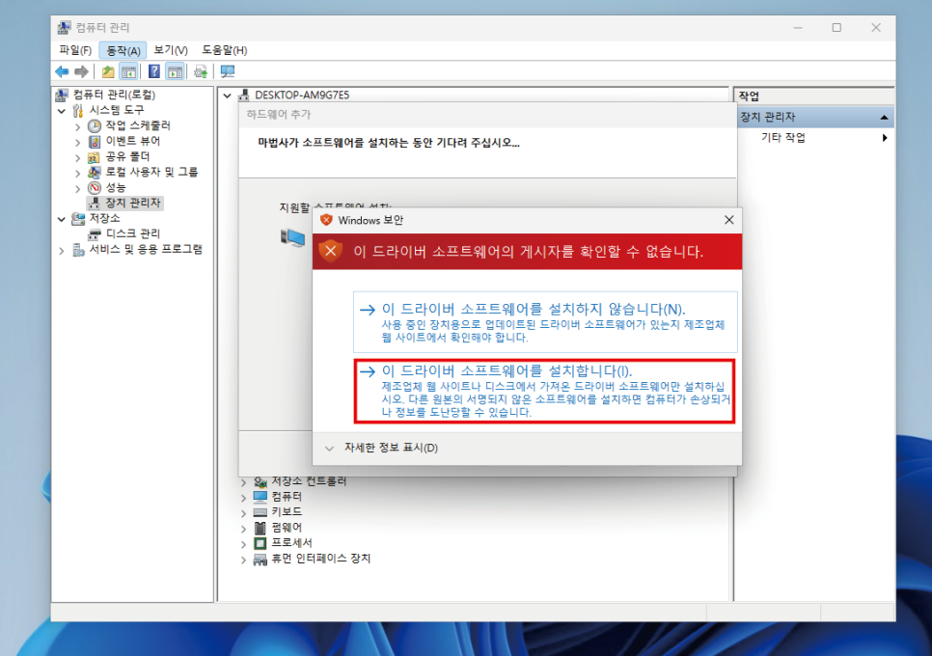Screen dimensions: 932x656
Task: Click the Forward arrow toolbar icon
Action: (81, 72)
